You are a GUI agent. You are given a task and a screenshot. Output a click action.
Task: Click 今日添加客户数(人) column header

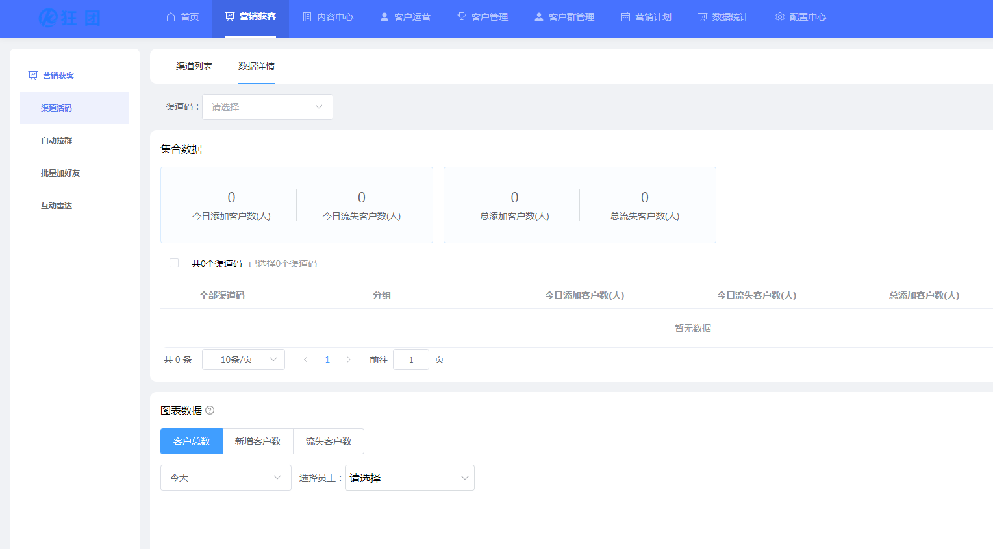click(584, 295)
